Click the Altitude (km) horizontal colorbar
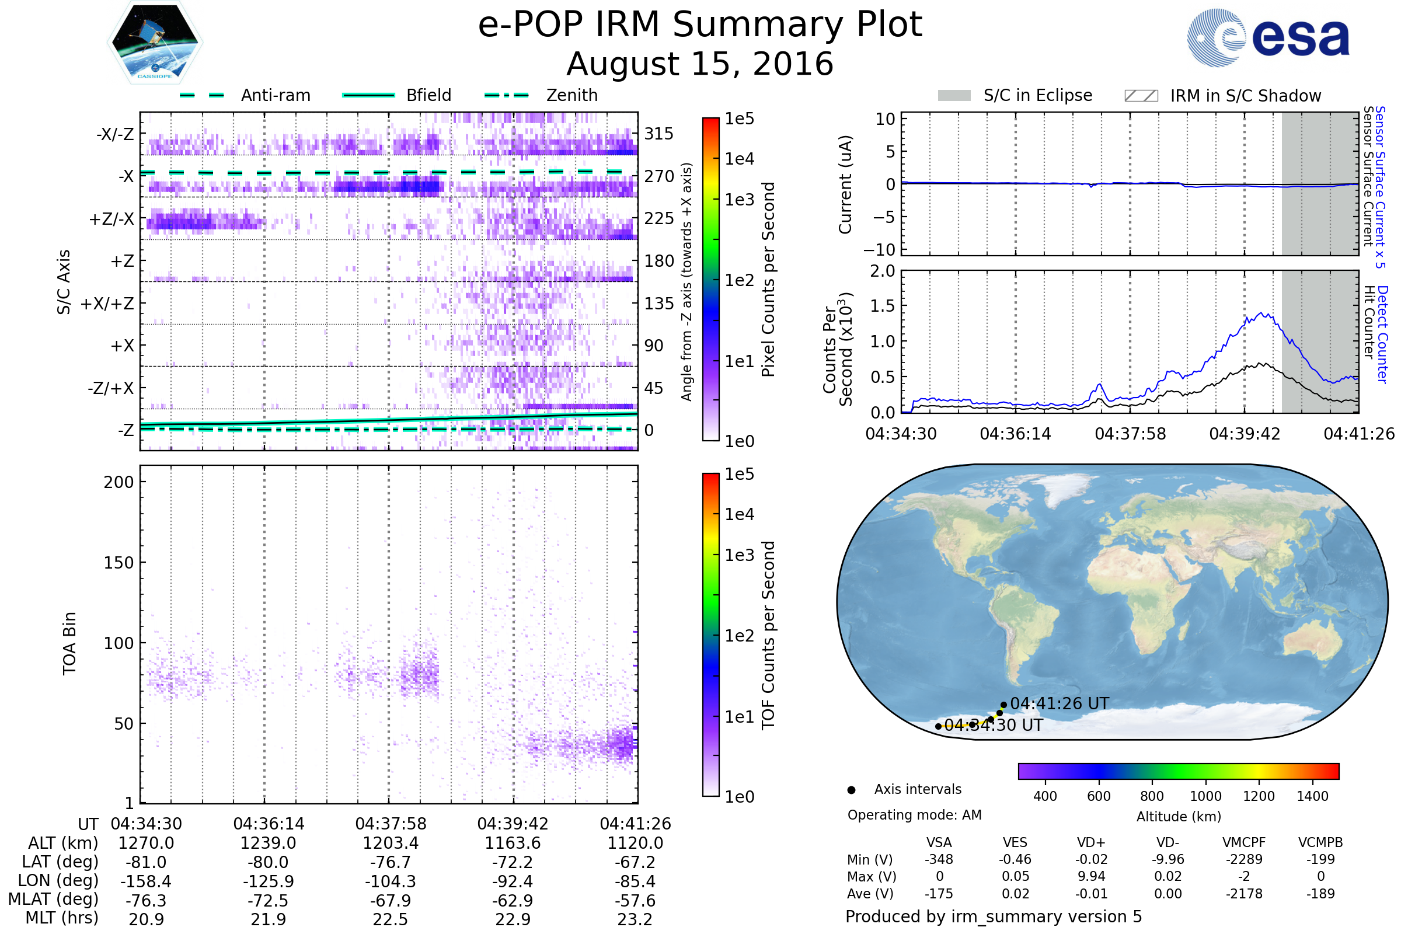 coord(1178,771)
